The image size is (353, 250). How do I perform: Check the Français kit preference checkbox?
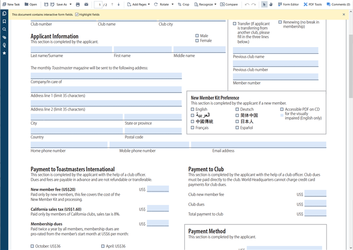point(192,128)
